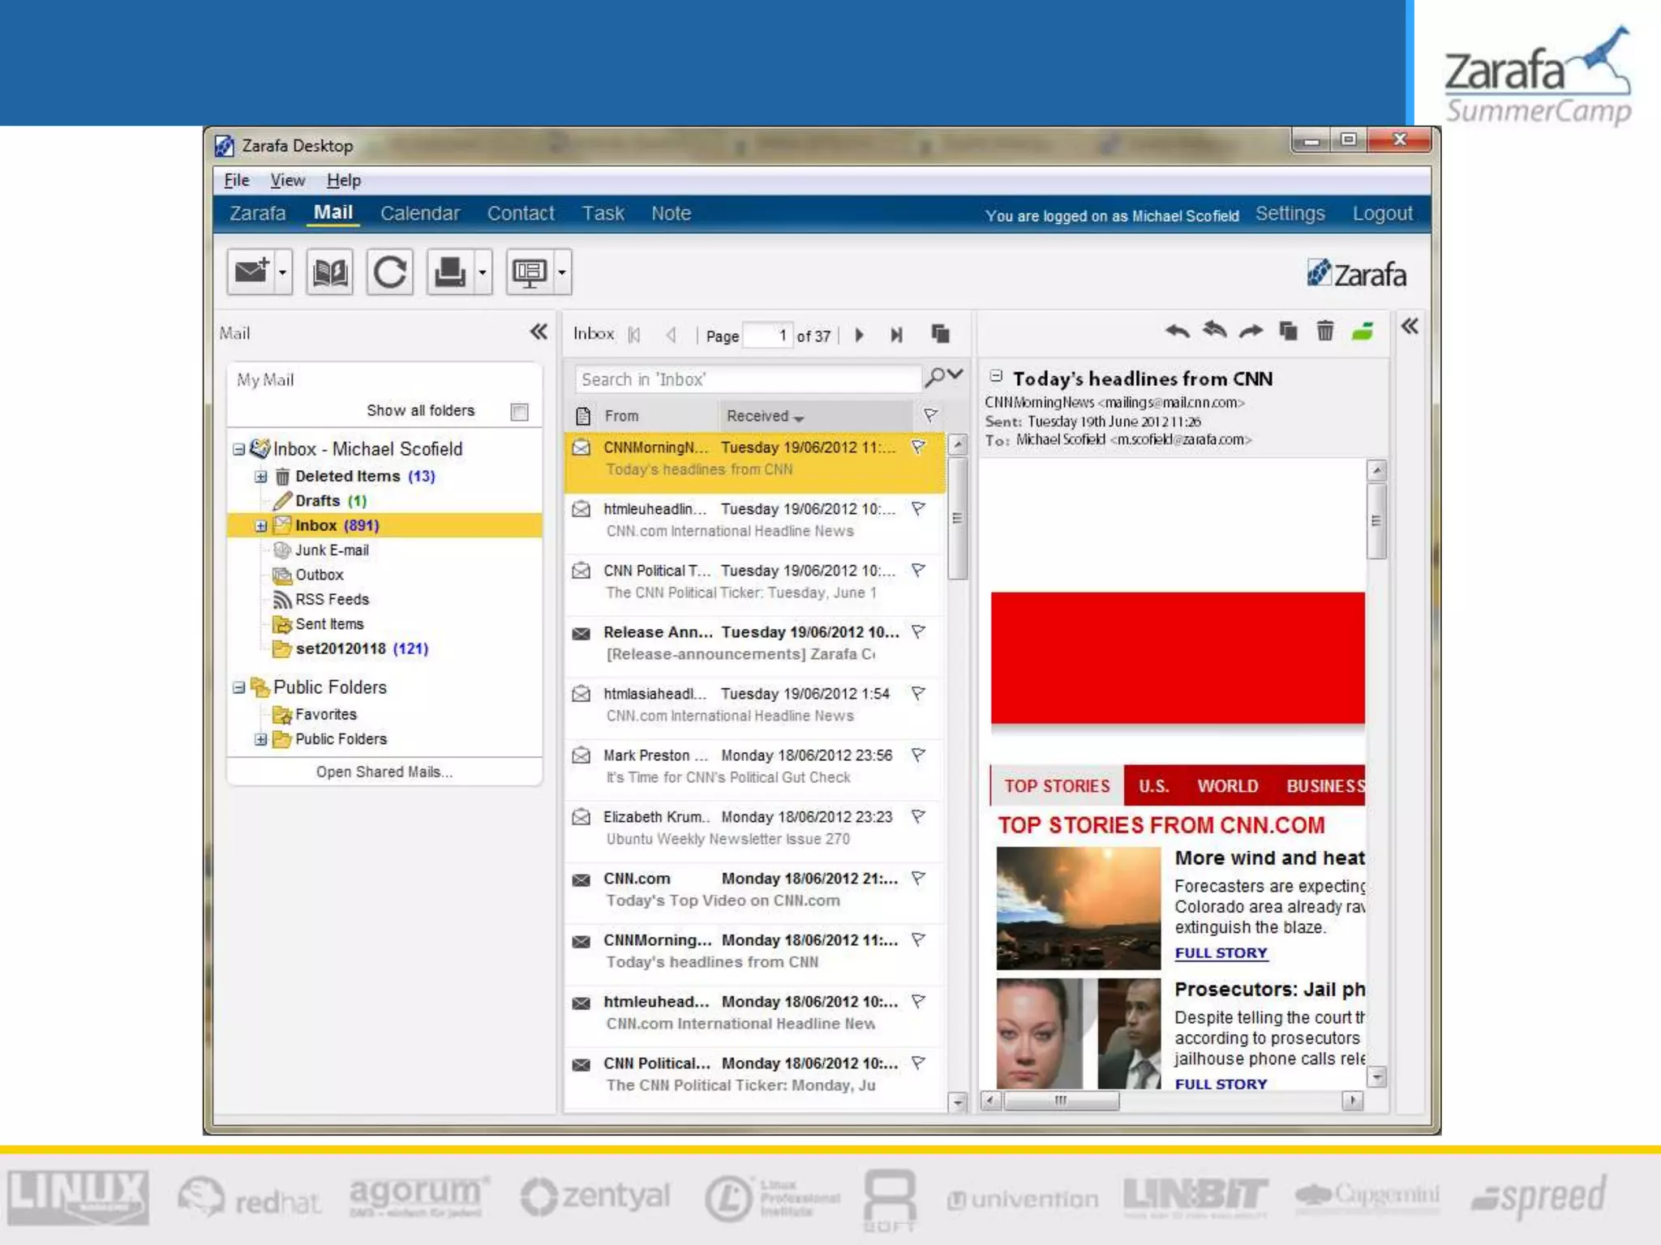
Task: Click the copy/move icon in preview toolbar
Action: 1288,331
